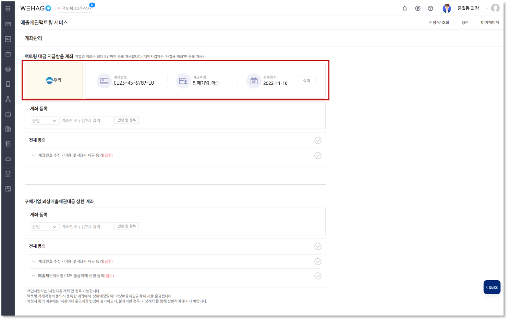
Task: Check the 계좌번호 수집 required consent
Action: coord(318,155)
